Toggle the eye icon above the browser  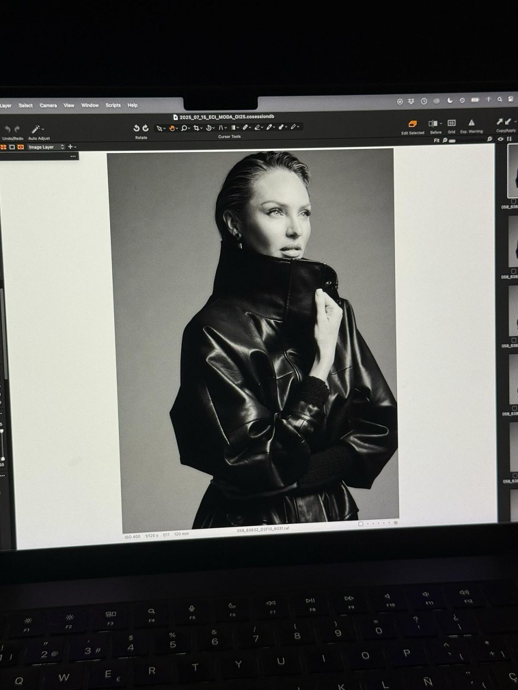501,139
